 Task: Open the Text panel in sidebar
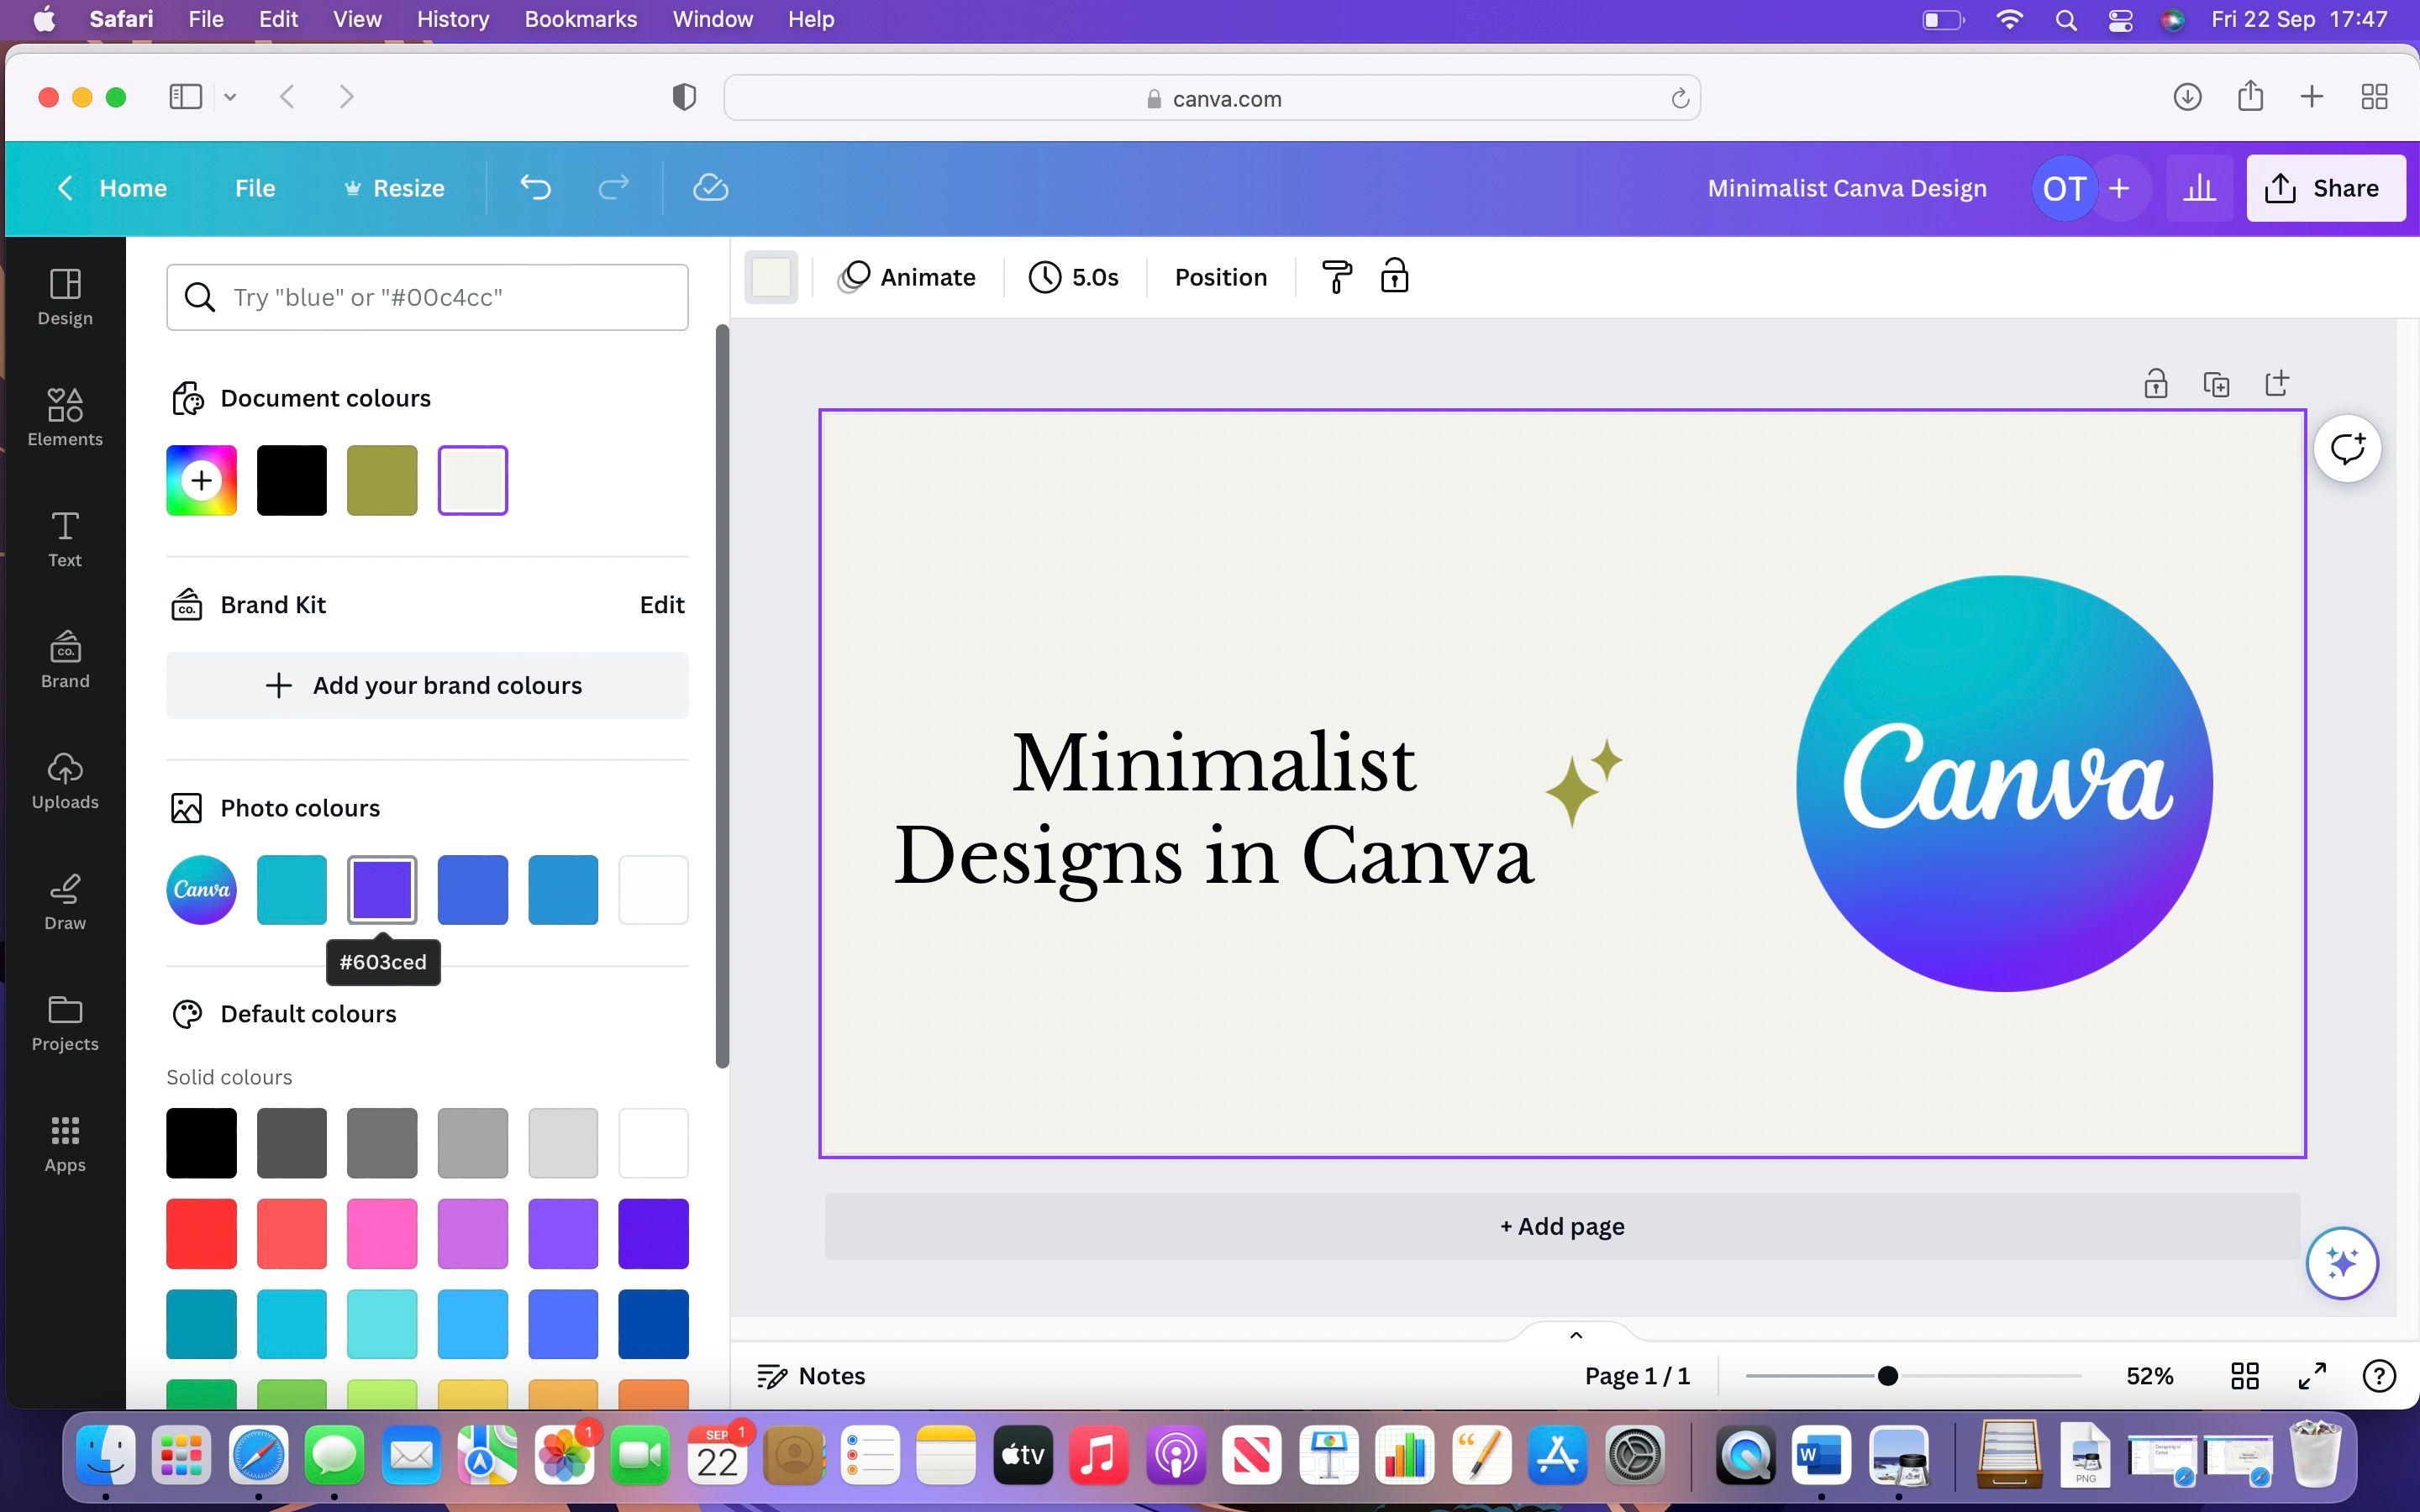64,537
